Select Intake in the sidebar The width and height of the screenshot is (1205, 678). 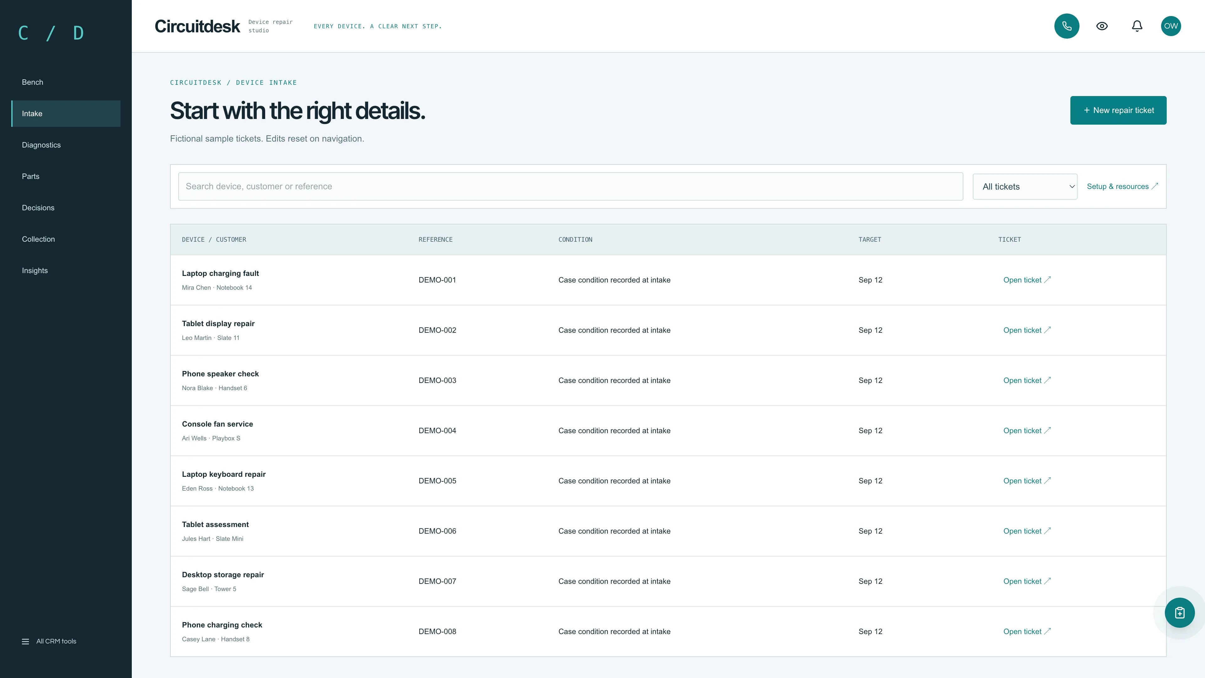(66, 114)
